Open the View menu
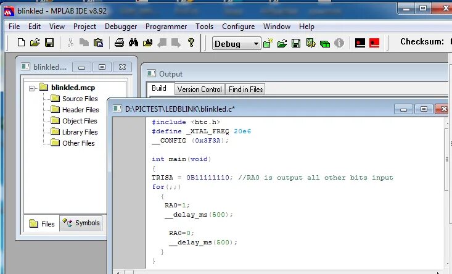The height and width of the screenshot is (274, 452). coord(57,27)
